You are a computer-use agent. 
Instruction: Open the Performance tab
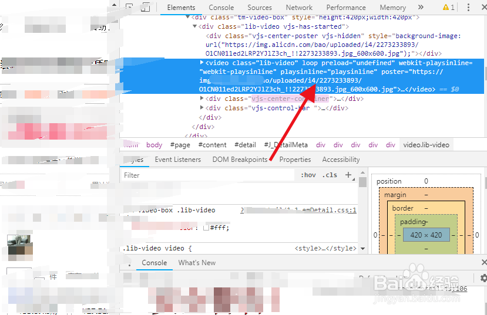coord(346,8)
